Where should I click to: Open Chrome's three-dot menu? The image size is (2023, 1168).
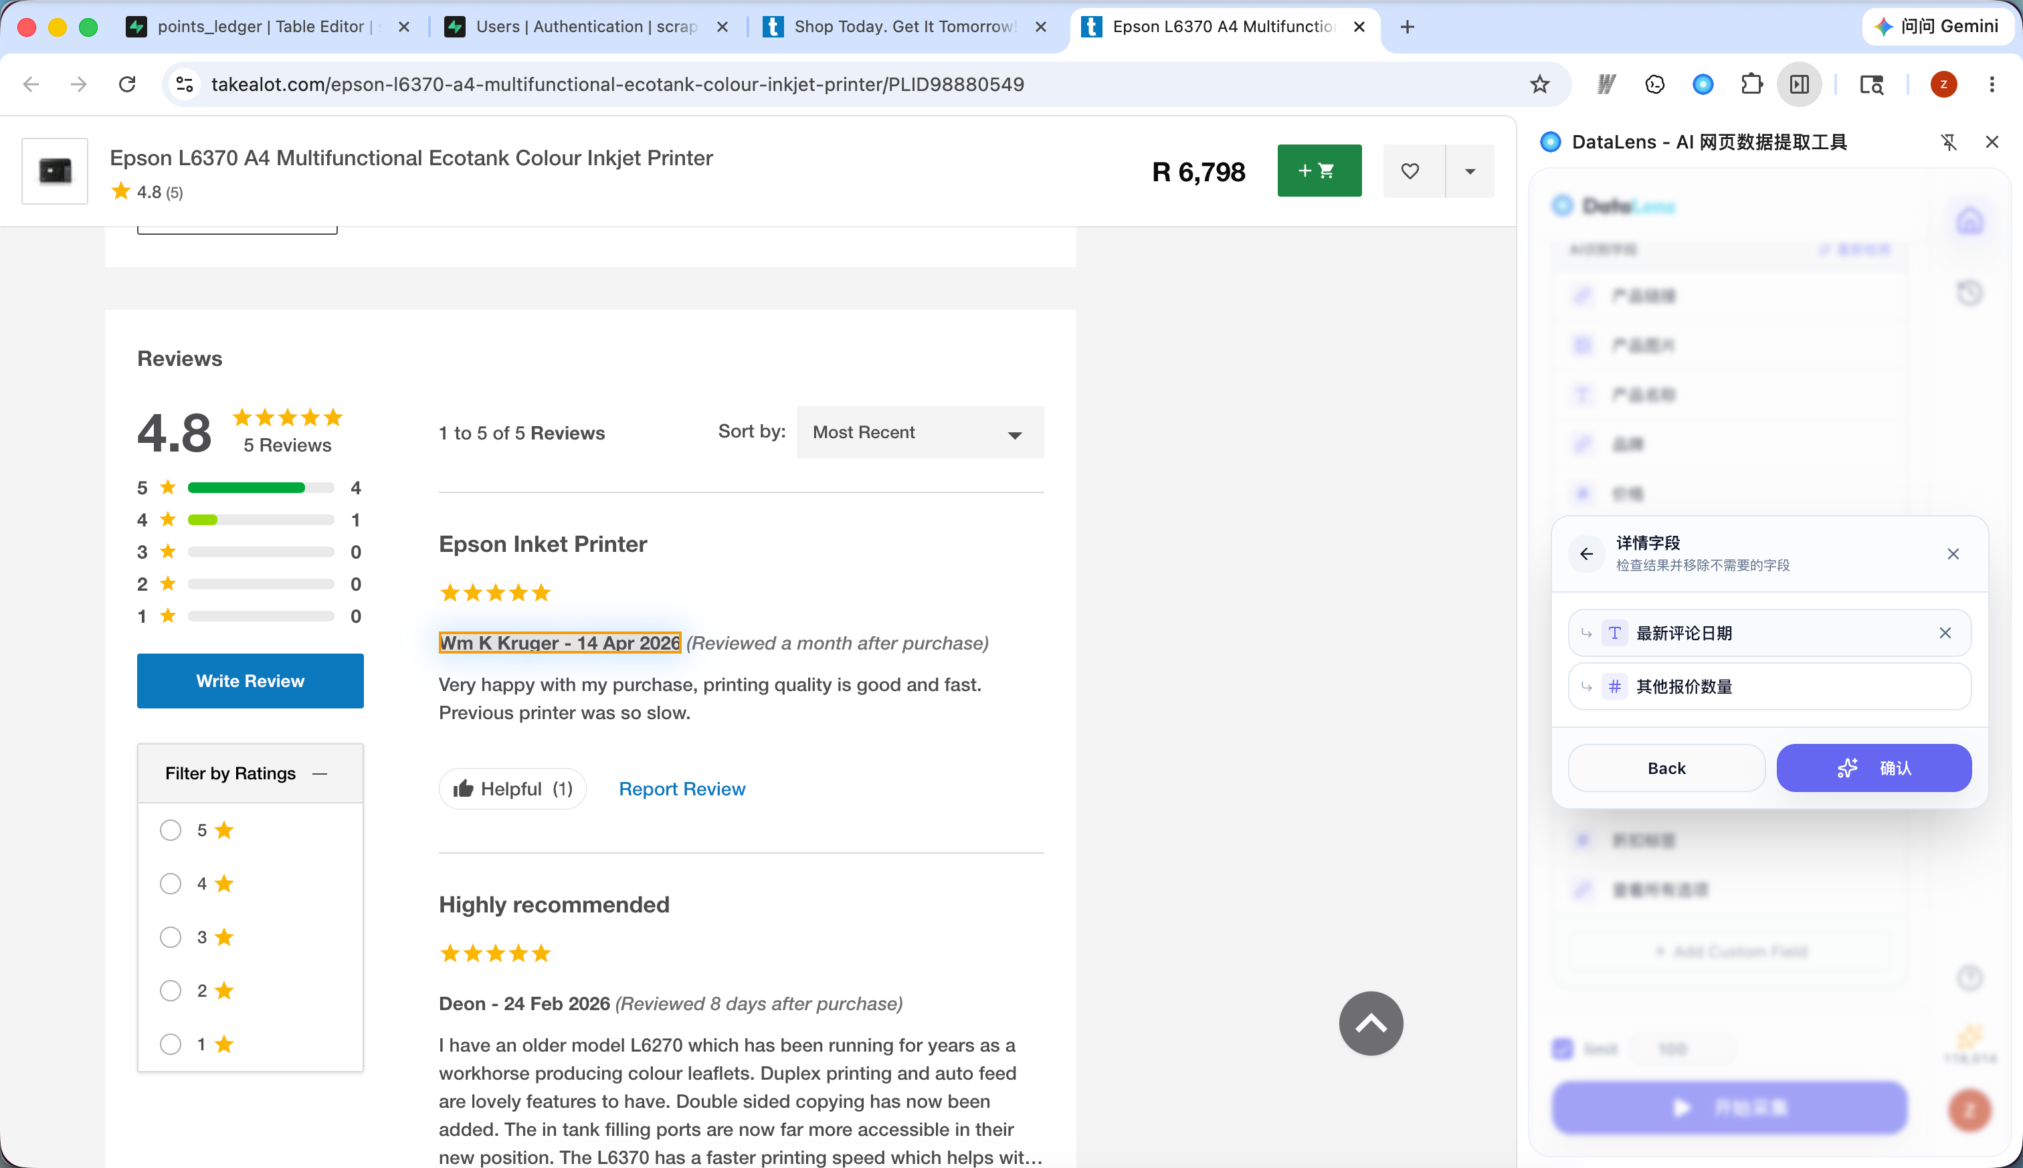1992,84
